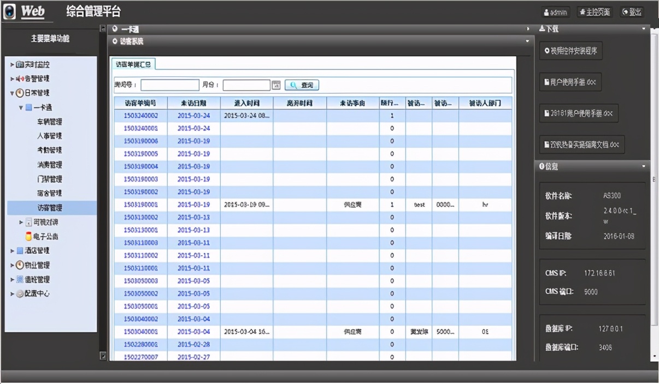
Task: Click the 实时监控 monitor icon in sidebar
Action: [x=20, y=65]
